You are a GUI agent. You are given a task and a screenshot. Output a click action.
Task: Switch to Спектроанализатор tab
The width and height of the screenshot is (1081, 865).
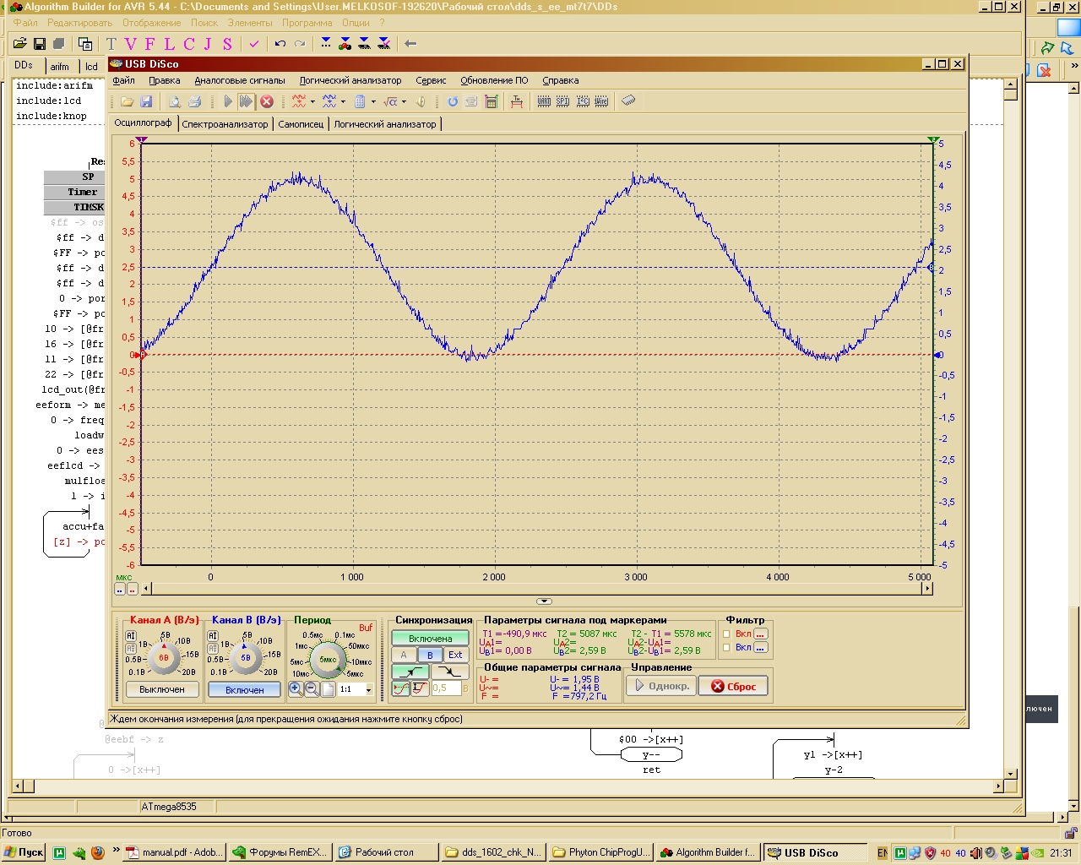coord(225,124)
